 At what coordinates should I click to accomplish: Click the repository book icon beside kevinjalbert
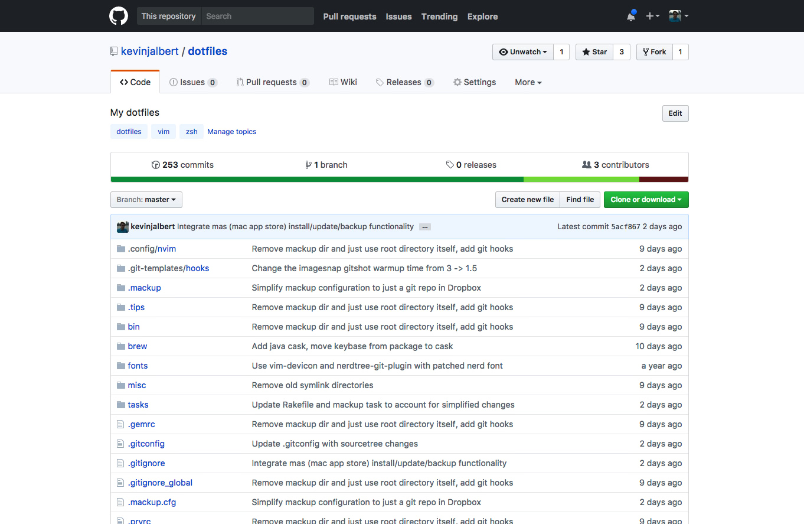(114, 51)
